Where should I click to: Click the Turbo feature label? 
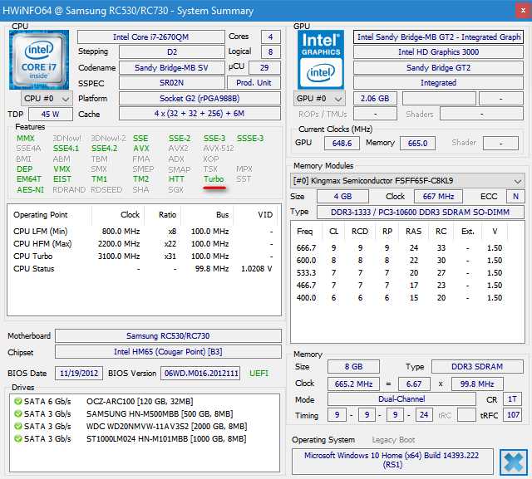(x=214, y=179)
